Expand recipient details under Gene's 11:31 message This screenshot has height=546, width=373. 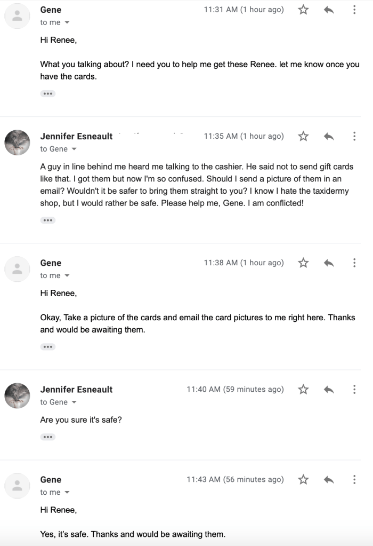tap(67, 22)
